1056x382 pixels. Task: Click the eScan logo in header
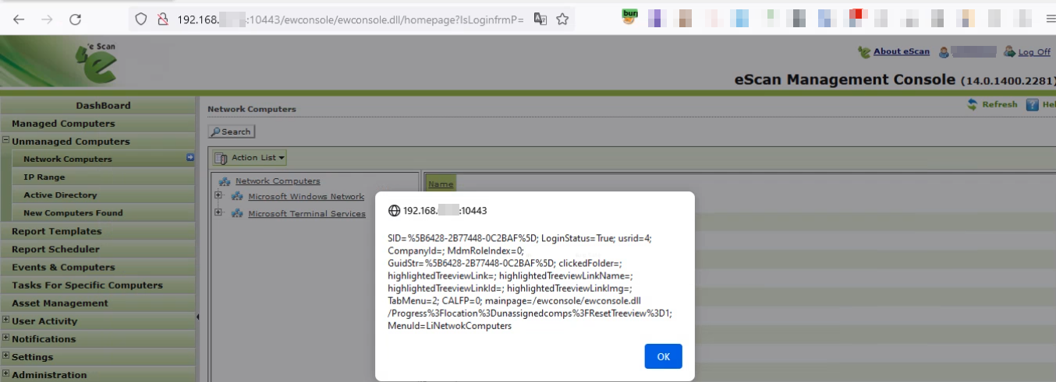pos(97,62)
